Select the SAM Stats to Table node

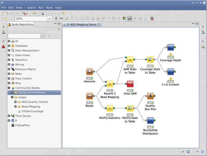(130, 59)
